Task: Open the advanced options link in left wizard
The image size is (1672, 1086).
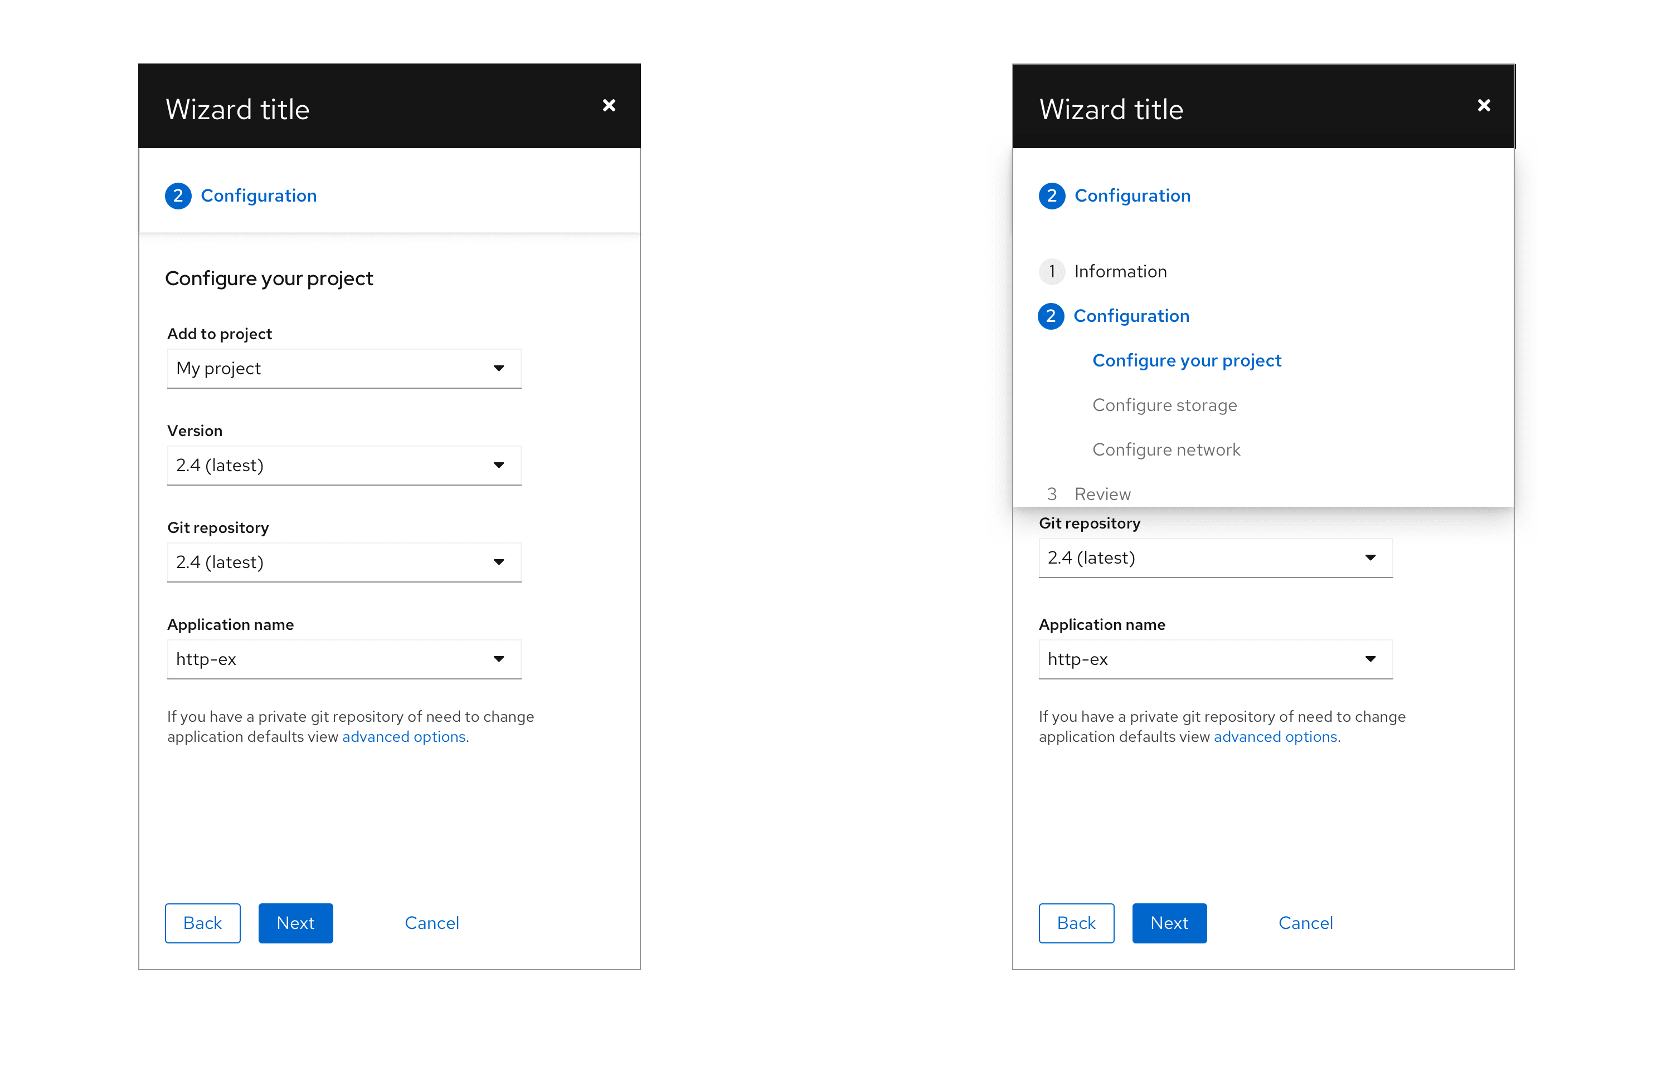Action: [404, 737]
